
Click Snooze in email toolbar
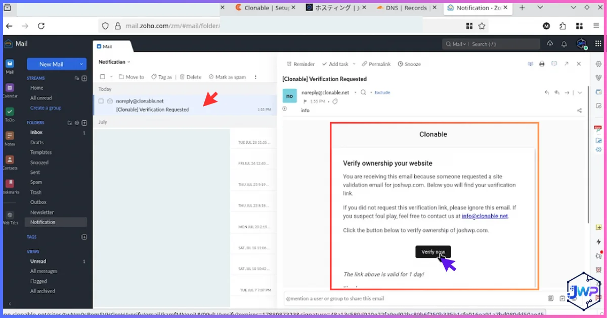409,64
